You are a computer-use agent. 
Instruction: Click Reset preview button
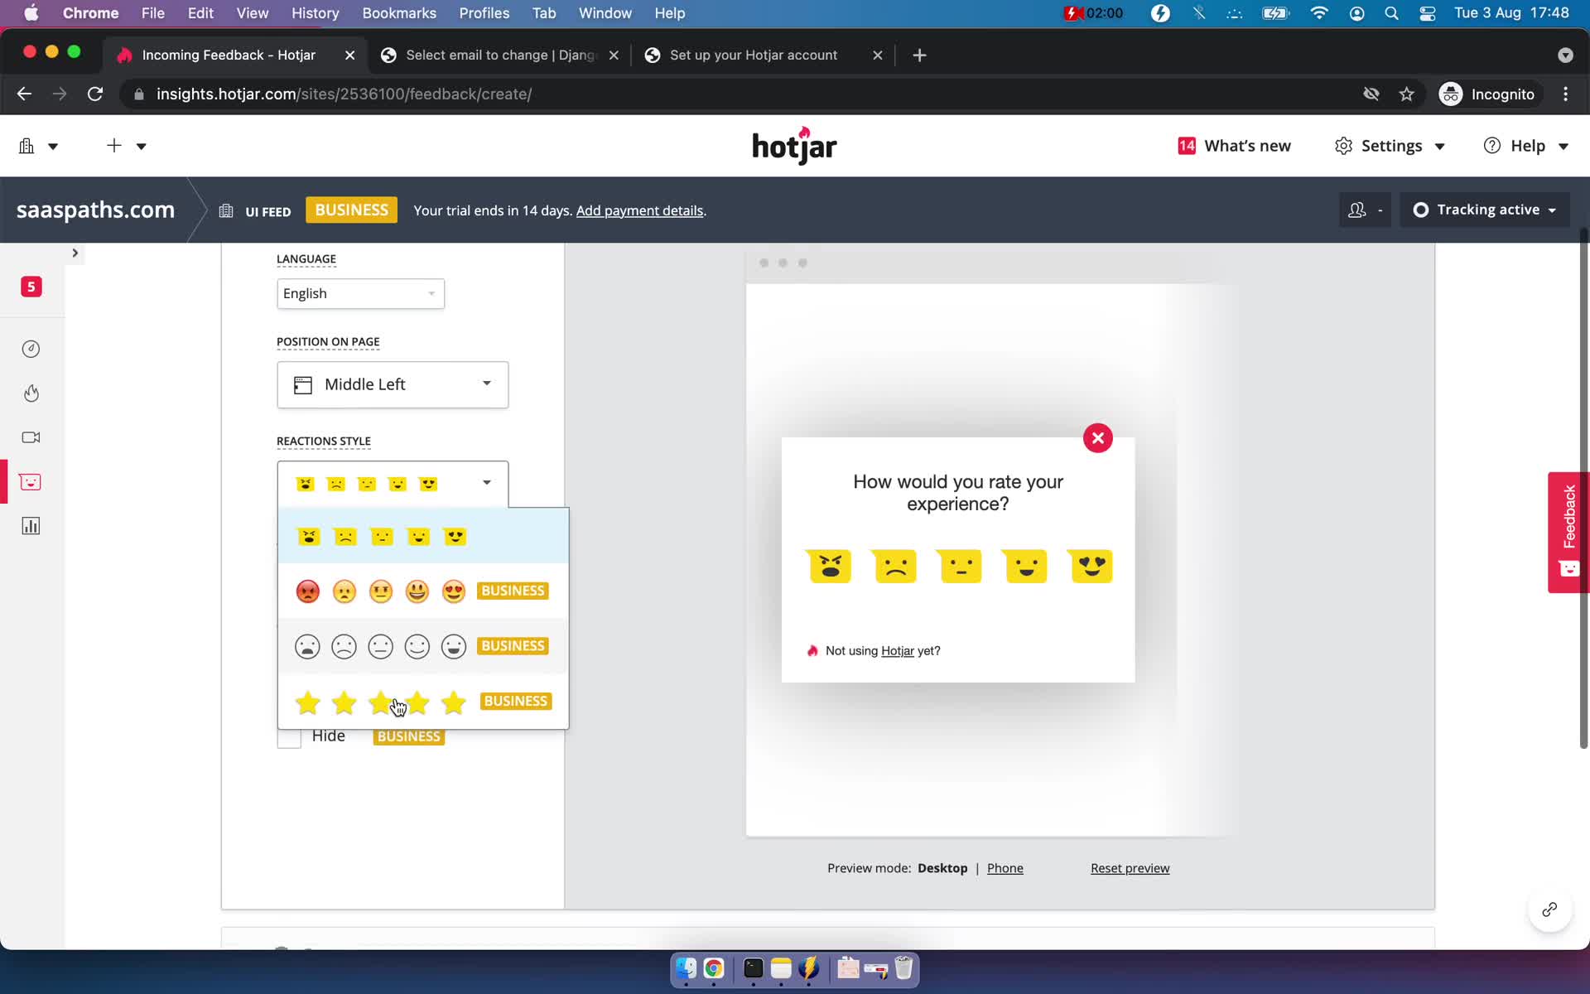1129,868
